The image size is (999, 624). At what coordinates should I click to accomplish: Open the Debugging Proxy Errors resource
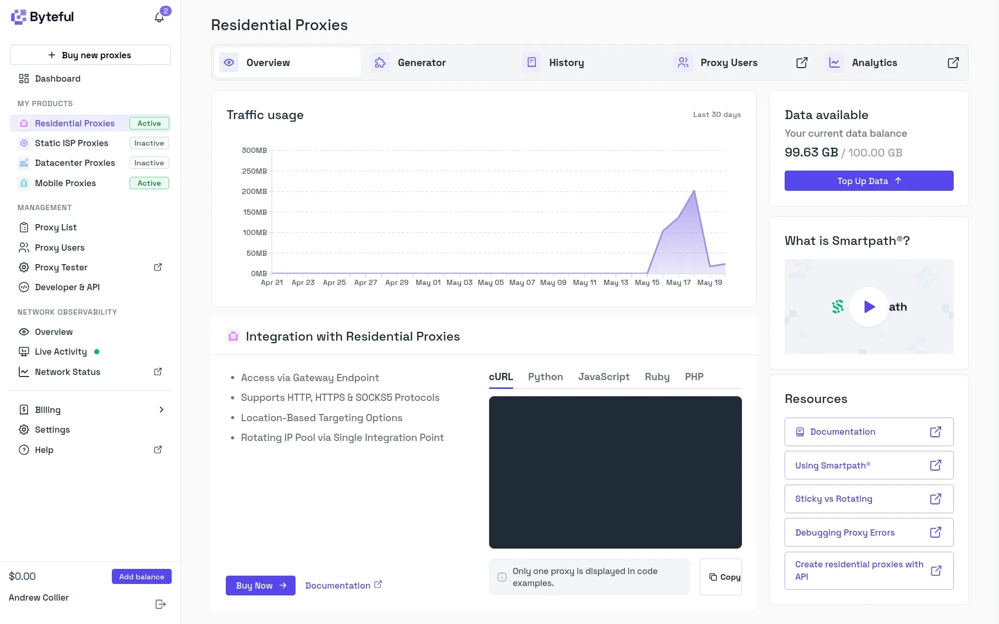pyautogui.click(x=869, y=532)
